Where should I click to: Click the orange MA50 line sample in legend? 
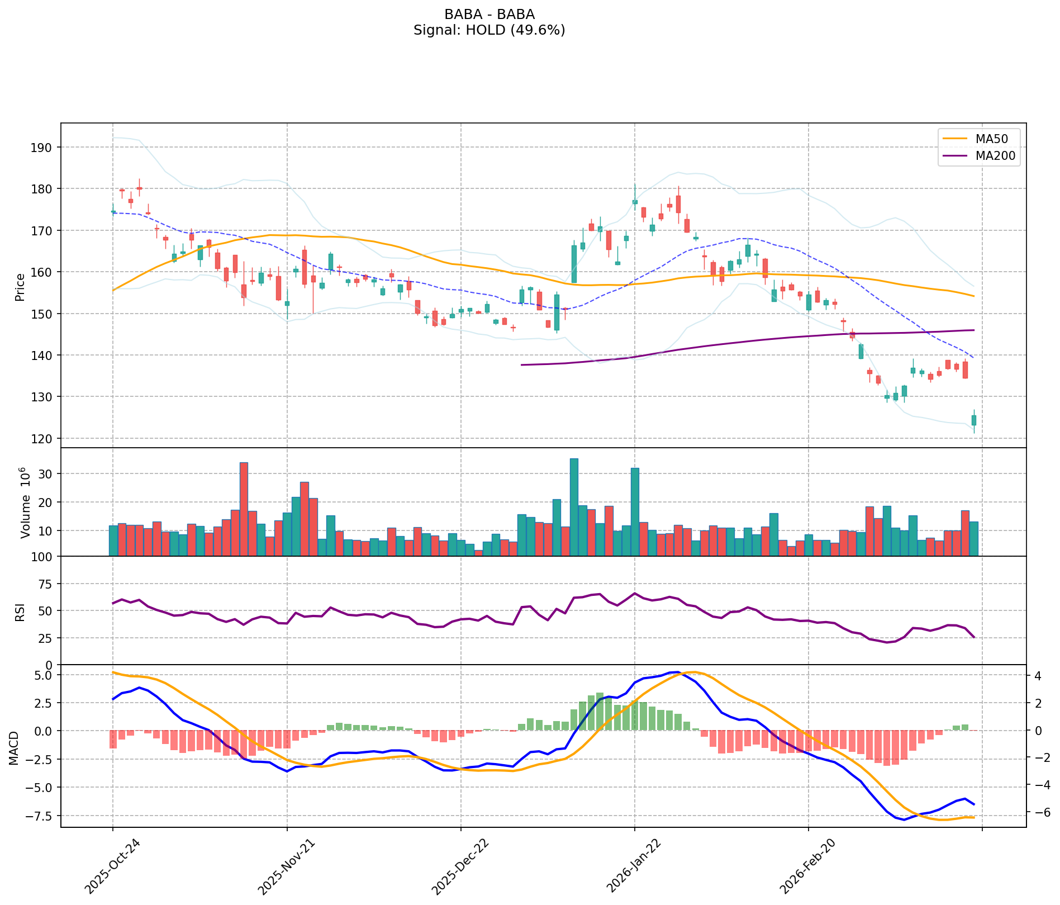tap(955, 139)
